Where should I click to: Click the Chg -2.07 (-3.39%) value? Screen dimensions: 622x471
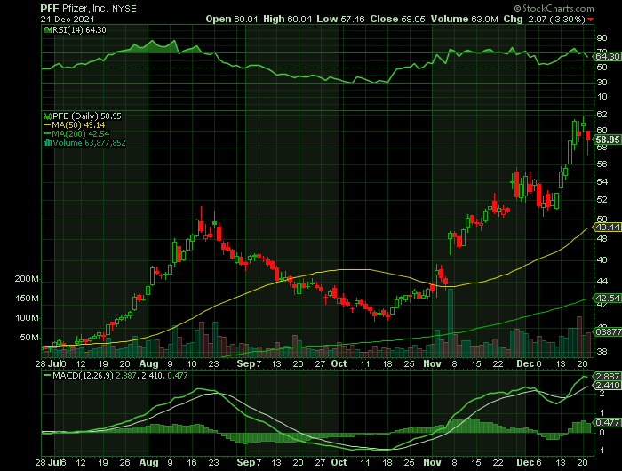(544, 19)
